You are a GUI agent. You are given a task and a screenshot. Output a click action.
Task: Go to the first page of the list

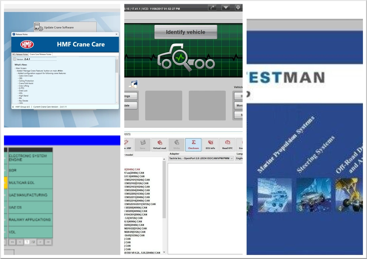tap(12, 242)
